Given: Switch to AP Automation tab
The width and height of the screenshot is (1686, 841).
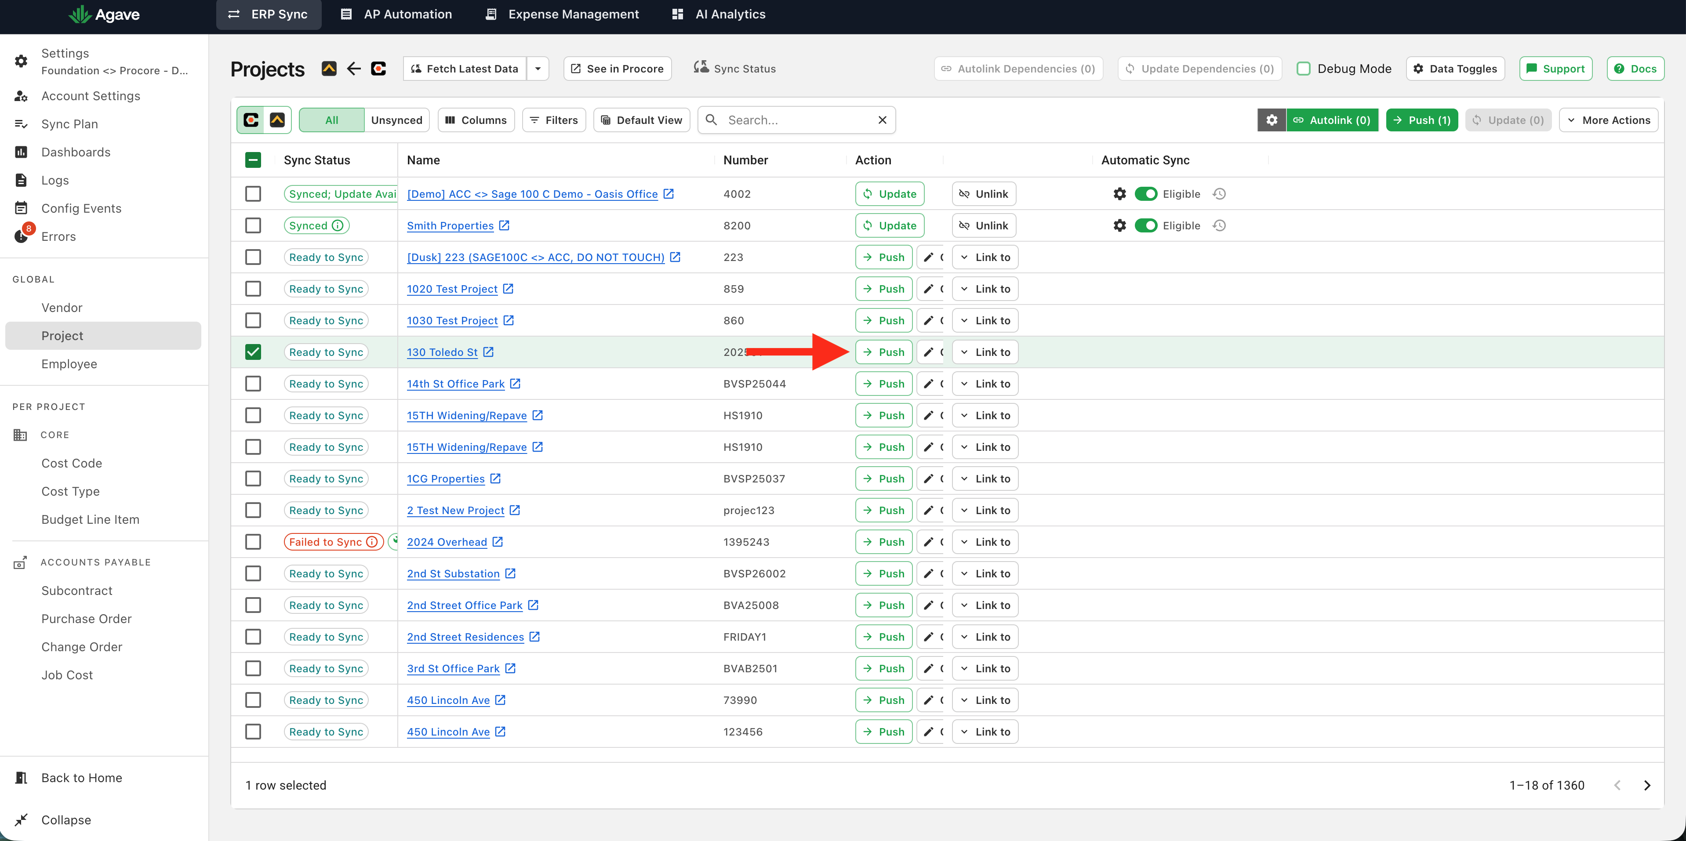Looking at the screenshot, I should coord(396,14).
